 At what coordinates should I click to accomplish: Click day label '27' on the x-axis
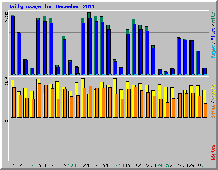pos(179,165)
